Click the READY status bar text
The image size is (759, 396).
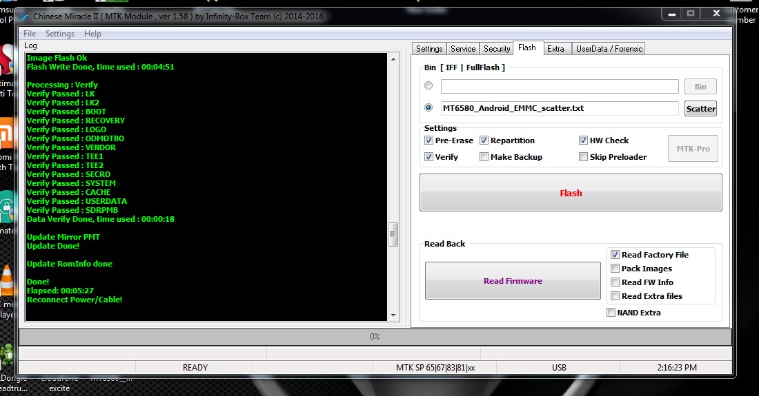(x=195, y=368)
